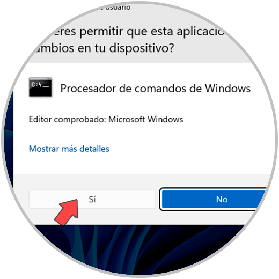Click the 'usuario' title text at the top
This screenshot has height=279, width=279.
pos(118,8)
